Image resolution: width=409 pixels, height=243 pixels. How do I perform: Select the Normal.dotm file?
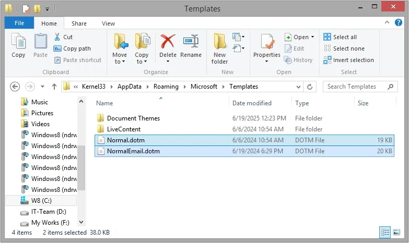[244, 140]
